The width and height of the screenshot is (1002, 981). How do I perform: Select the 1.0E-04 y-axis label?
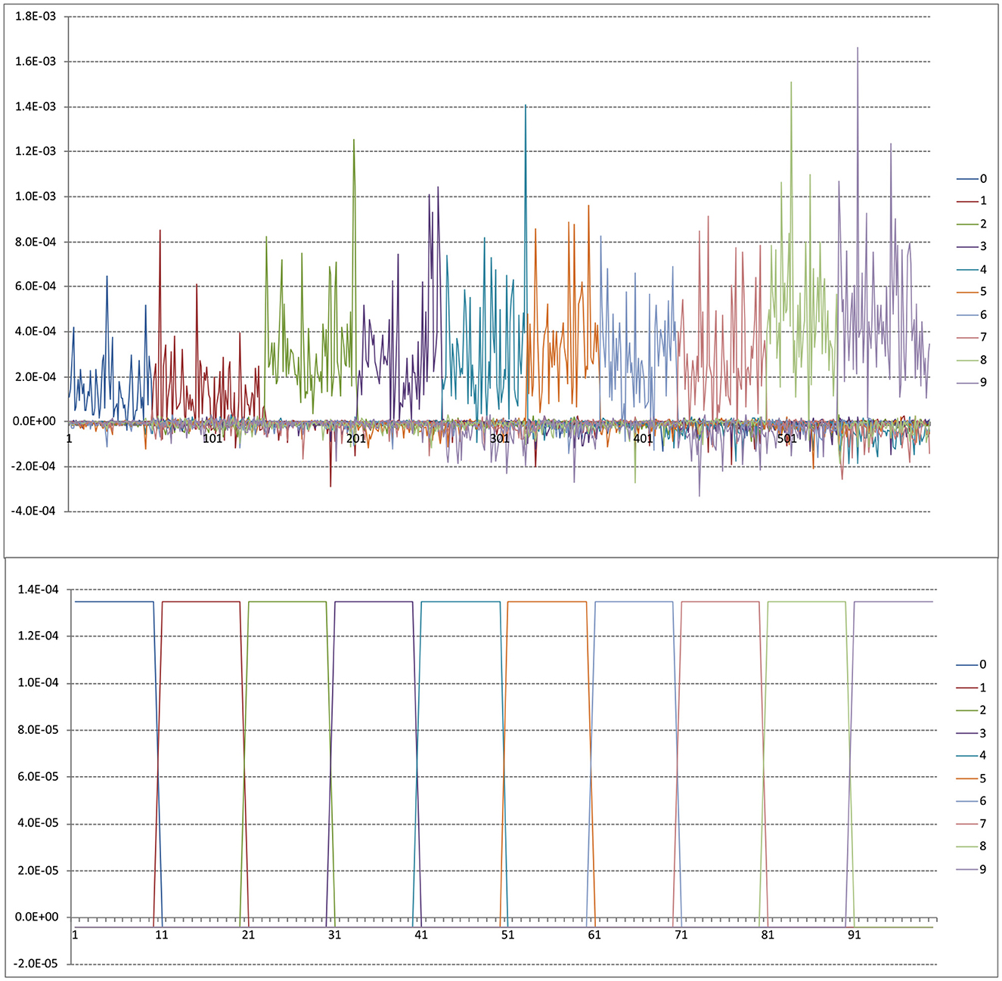(x=39, y=683)
